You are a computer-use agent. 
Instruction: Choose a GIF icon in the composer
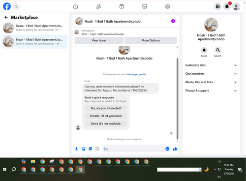pos(97,149)
